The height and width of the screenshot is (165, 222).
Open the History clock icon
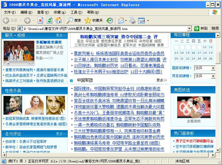click(110, 21)
